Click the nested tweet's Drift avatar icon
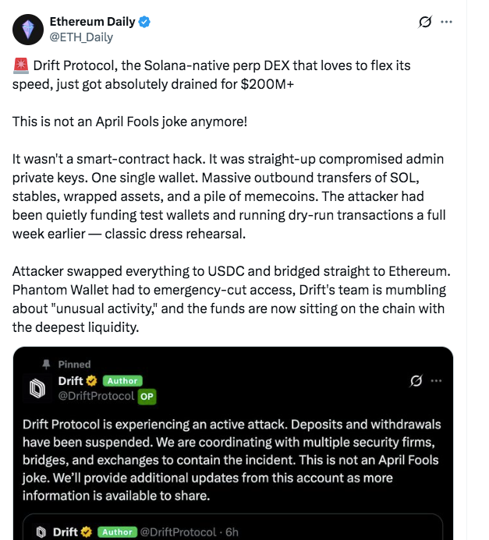Image resolution: width=489 pixels, height=540 pixels. 41,532
